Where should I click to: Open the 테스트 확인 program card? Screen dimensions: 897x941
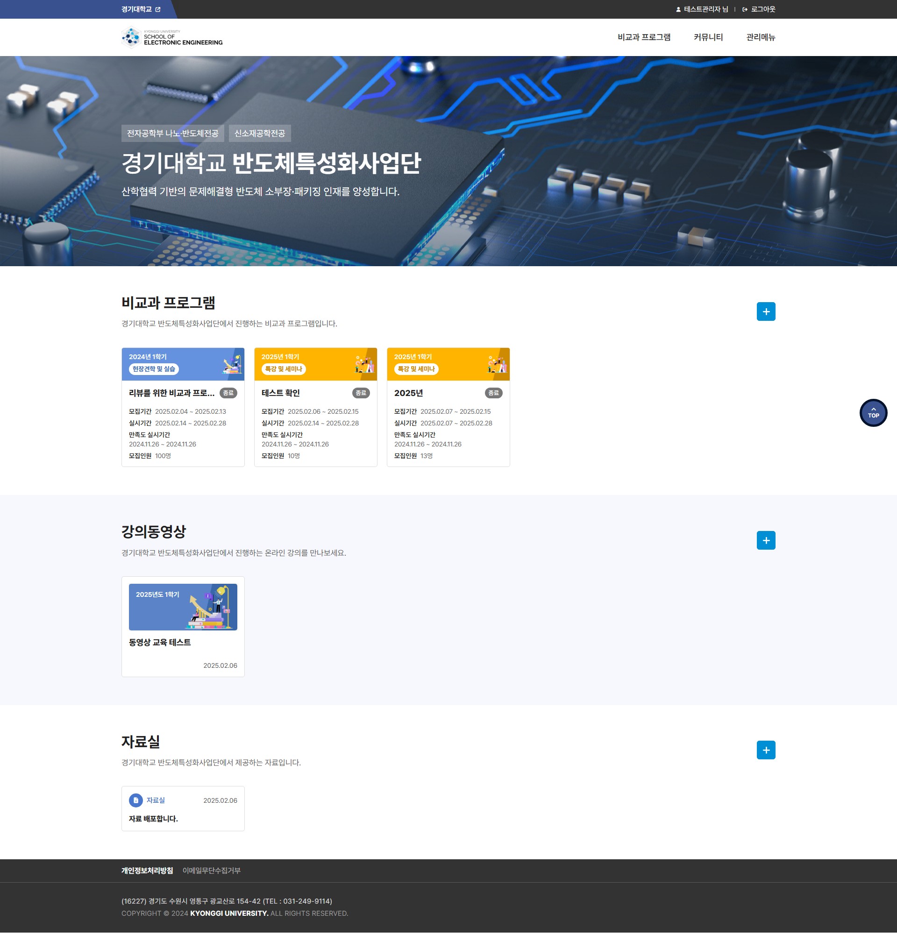(x=281, y=393)
